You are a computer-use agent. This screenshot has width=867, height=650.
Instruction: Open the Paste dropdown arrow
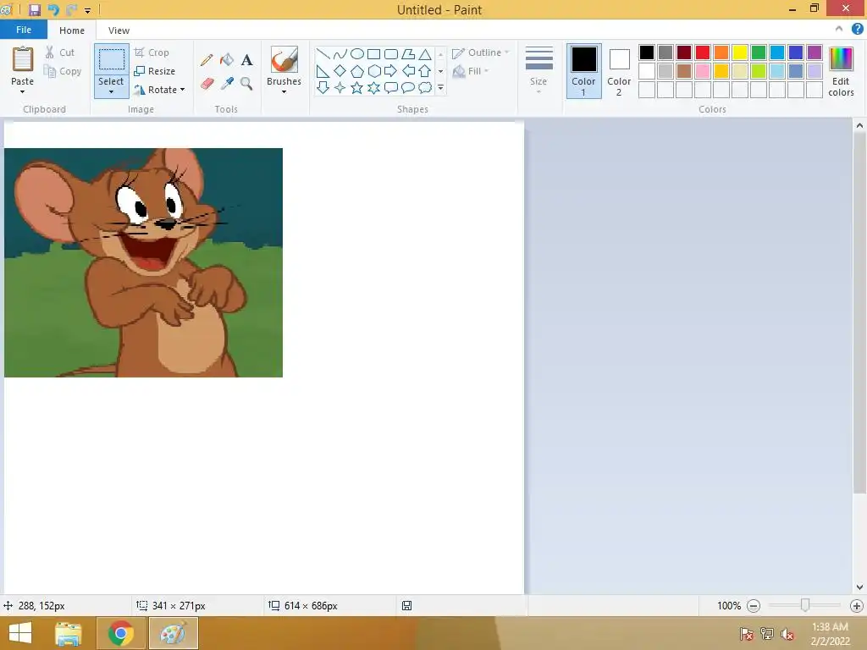click(22, 91)
